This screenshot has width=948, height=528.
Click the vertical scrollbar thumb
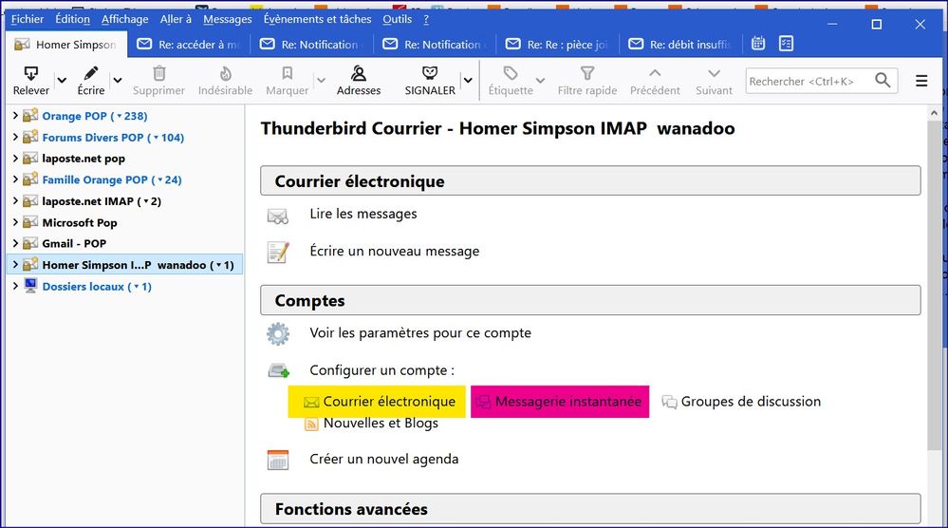tap(934, 284)
